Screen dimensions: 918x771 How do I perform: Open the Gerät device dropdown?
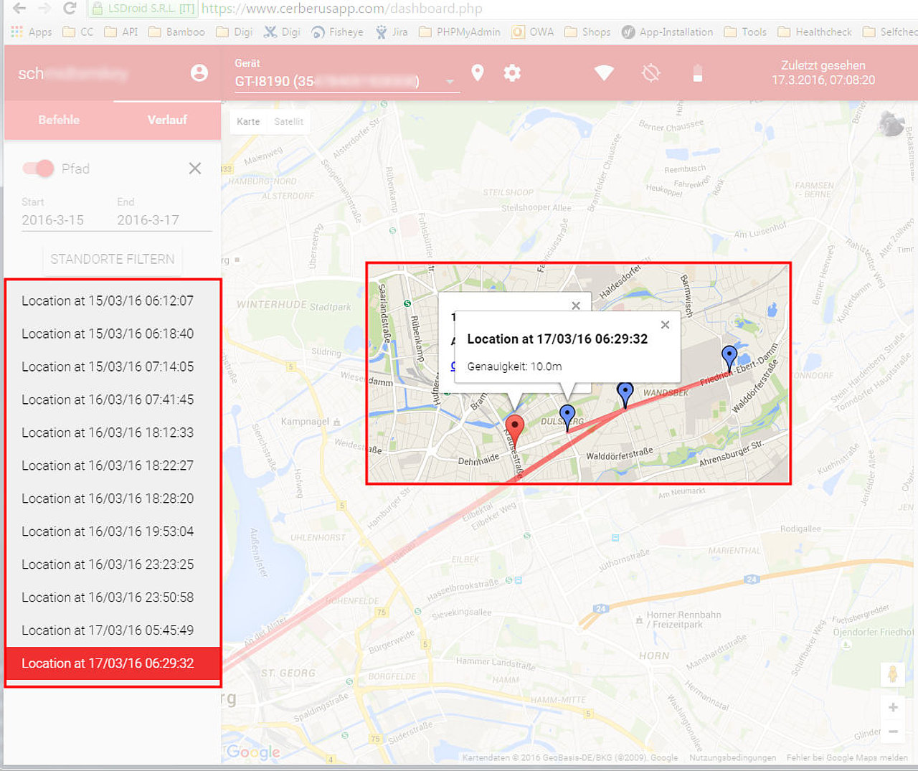(x=346, y=81)
